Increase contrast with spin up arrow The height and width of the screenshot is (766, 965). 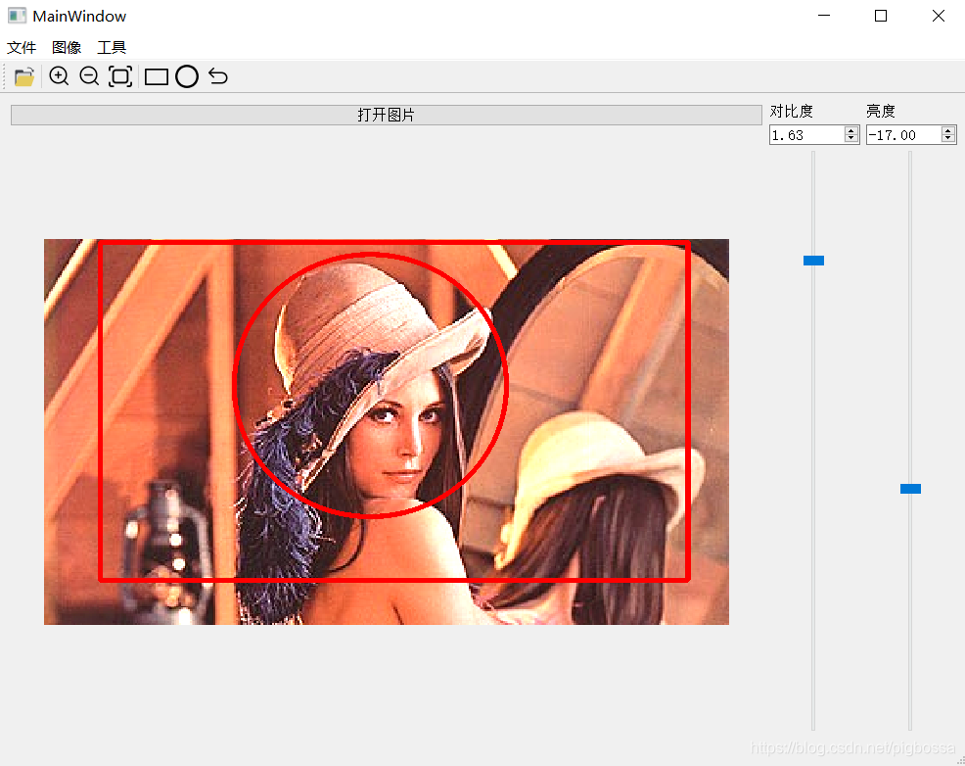click(851, 130)
